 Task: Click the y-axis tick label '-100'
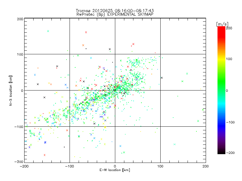pos(19,127)
